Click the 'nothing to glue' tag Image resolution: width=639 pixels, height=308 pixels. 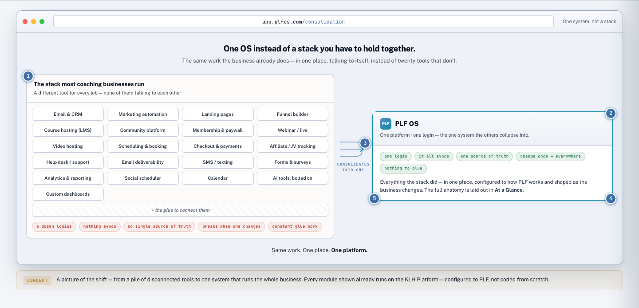click(x=404, y=168)
